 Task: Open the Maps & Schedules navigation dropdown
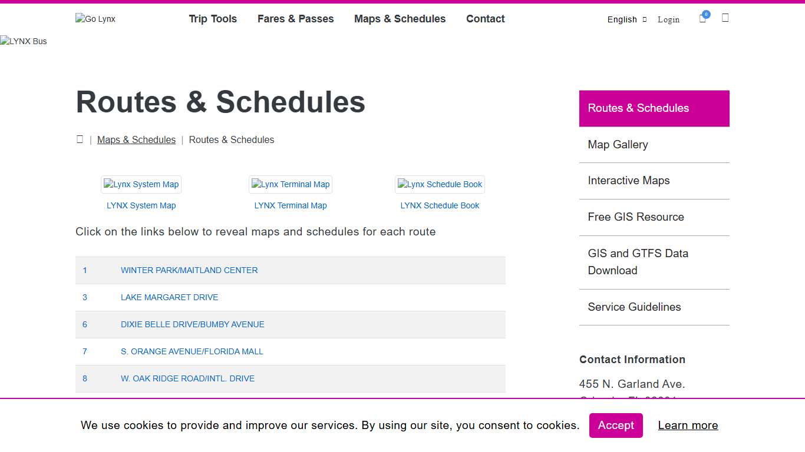pyautogui.click(x=400, y=19)
